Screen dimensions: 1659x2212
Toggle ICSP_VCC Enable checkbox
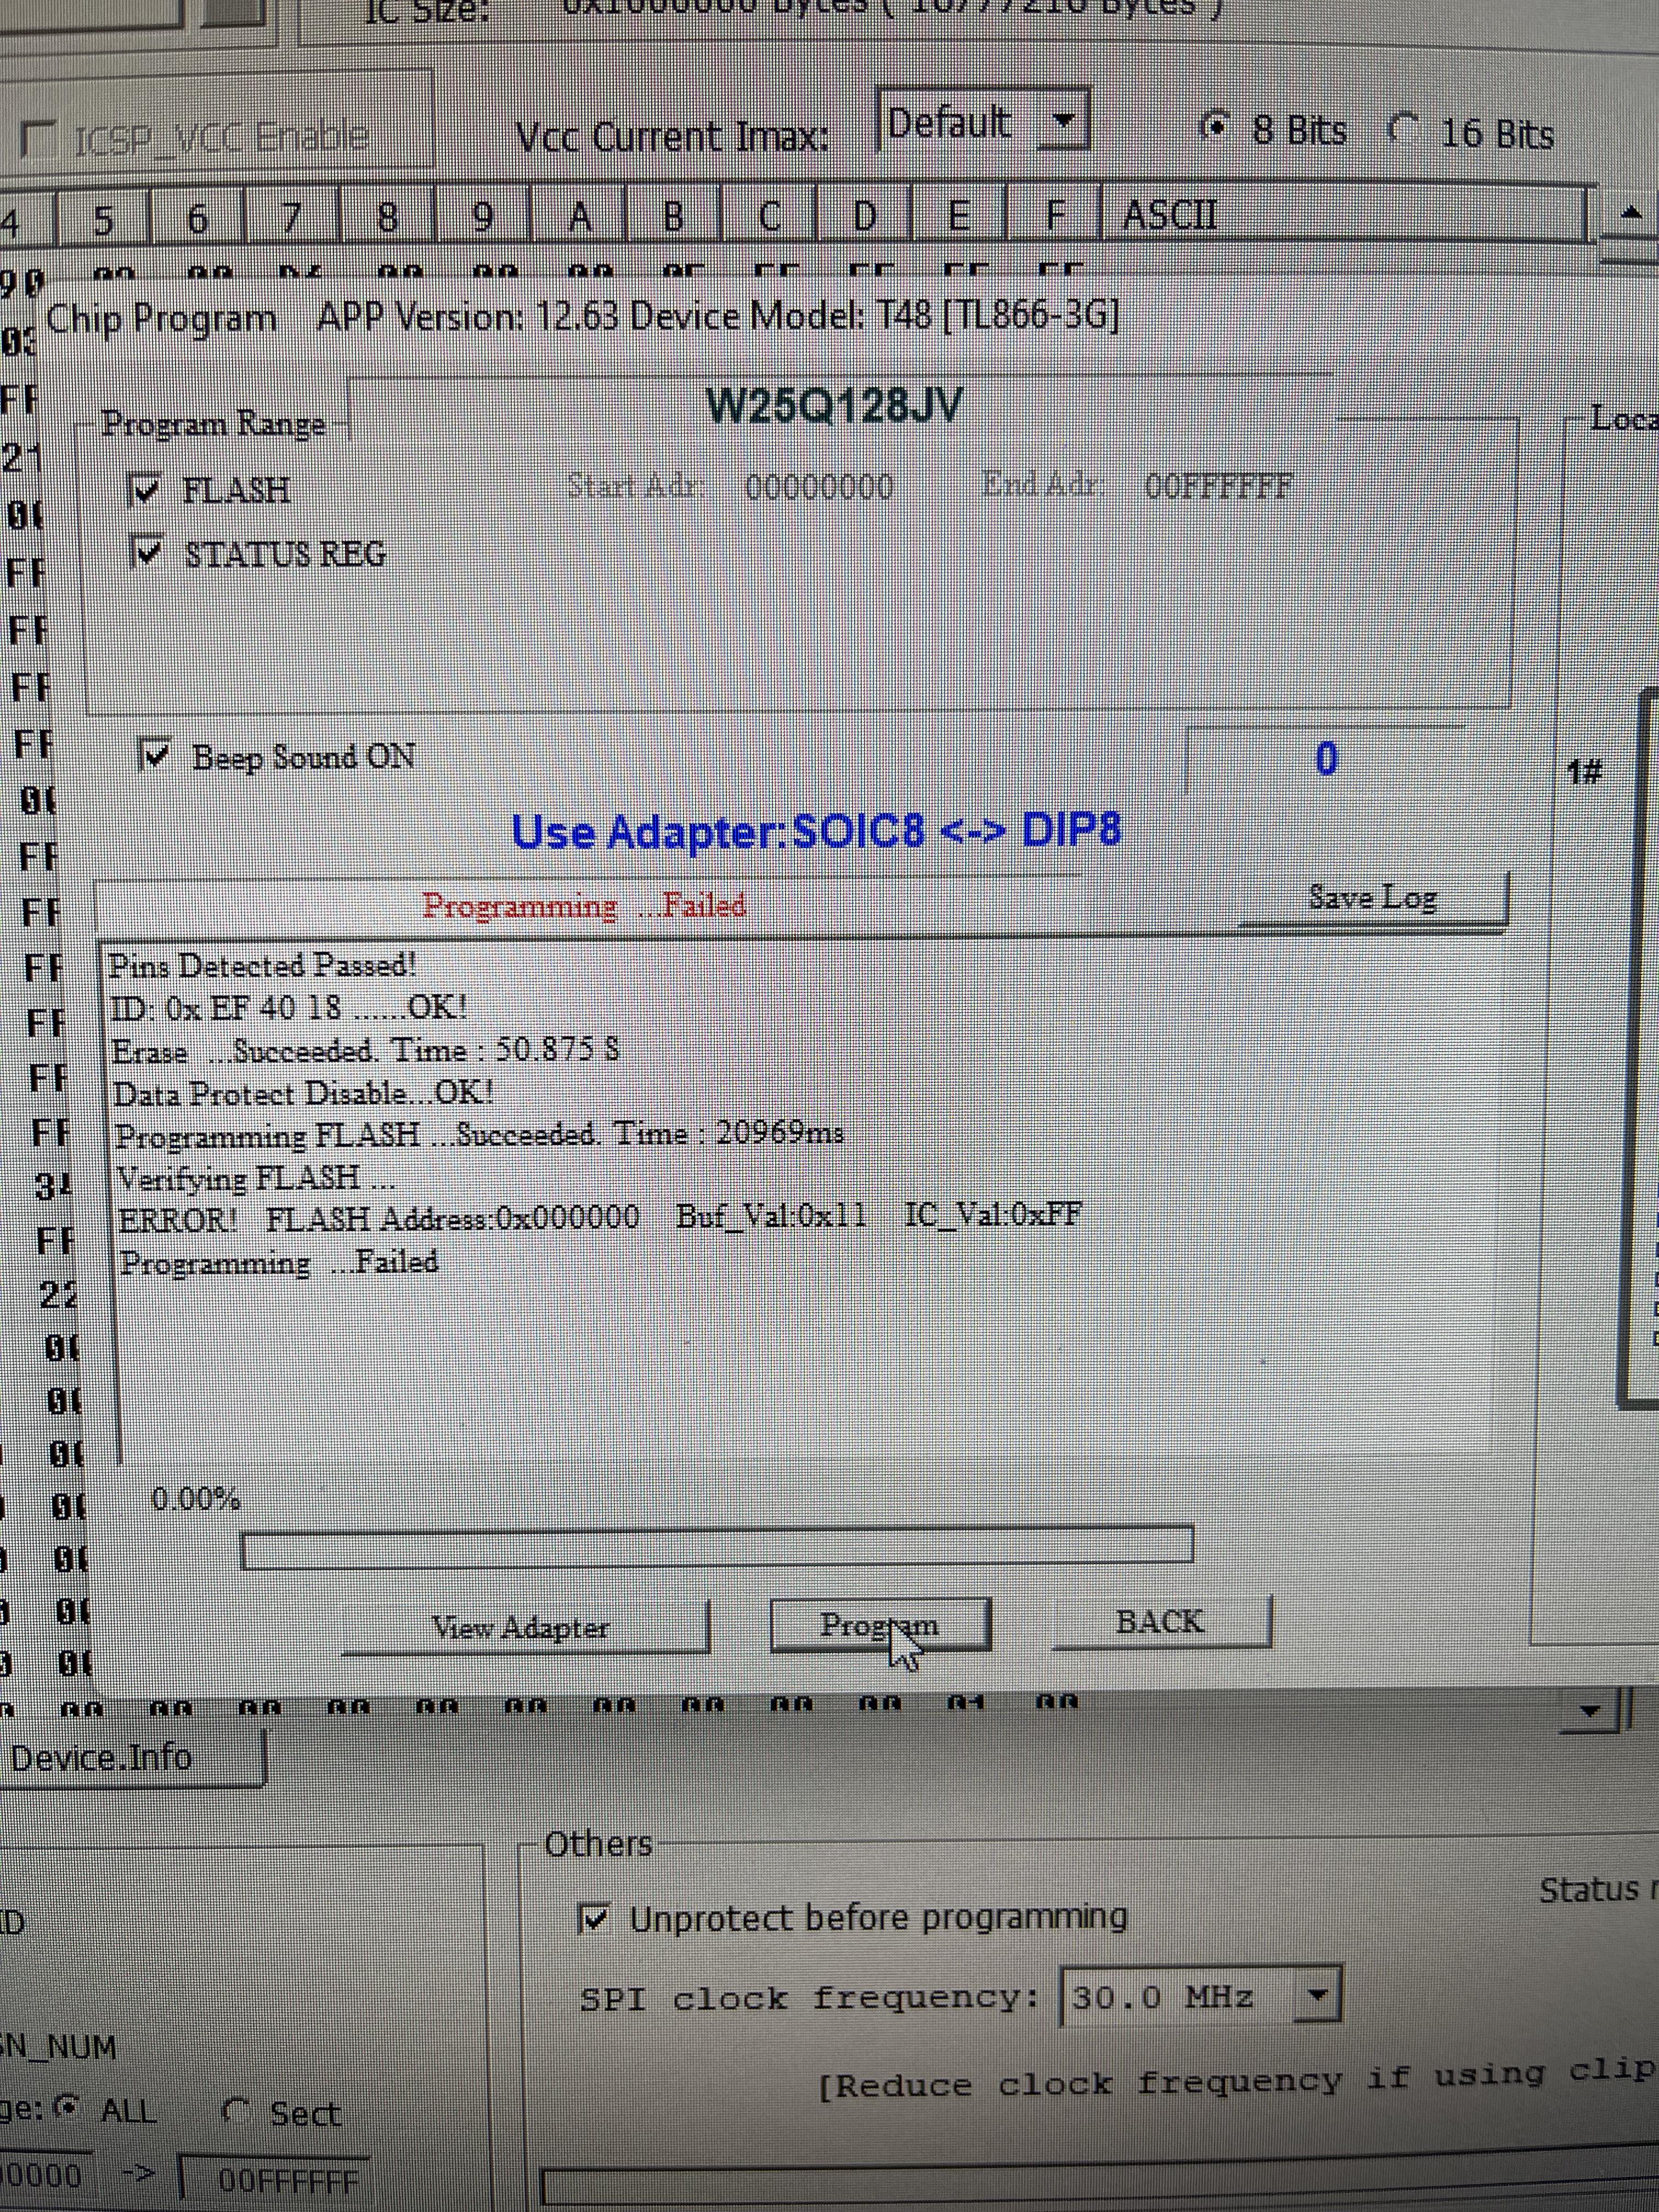coord(40,138)
